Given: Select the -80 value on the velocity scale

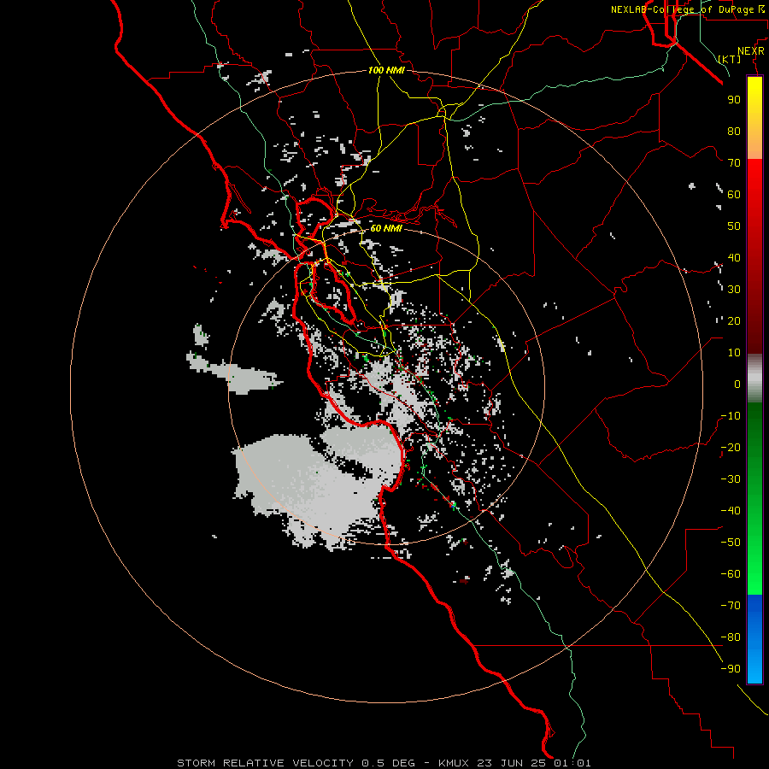Looking at the screenshot, I should coord(731,637).
